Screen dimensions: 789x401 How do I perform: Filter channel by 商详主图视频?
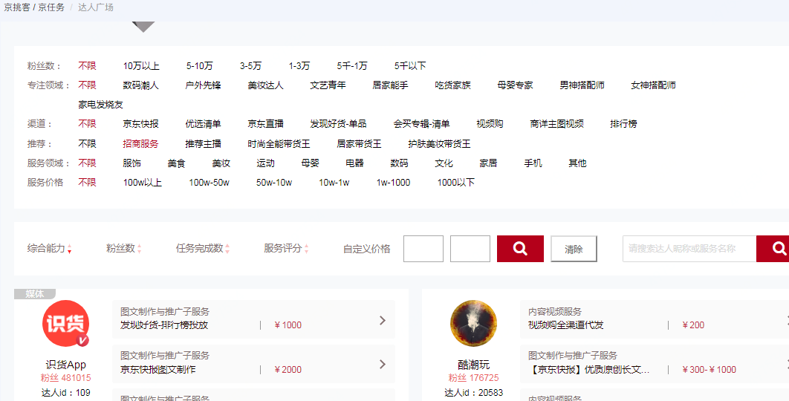(x=557, y=124)
